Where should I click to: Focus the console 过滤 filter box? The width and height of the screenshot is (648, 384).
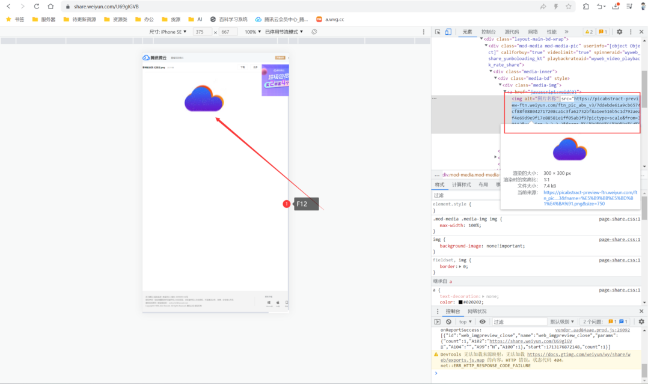[519, 322]
